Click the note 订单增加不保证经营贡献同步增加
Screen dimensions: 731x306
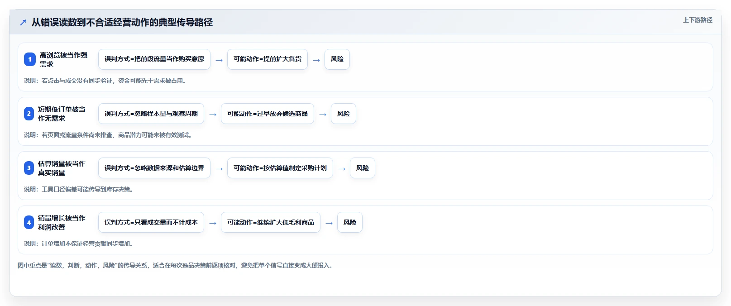(79, 244)
